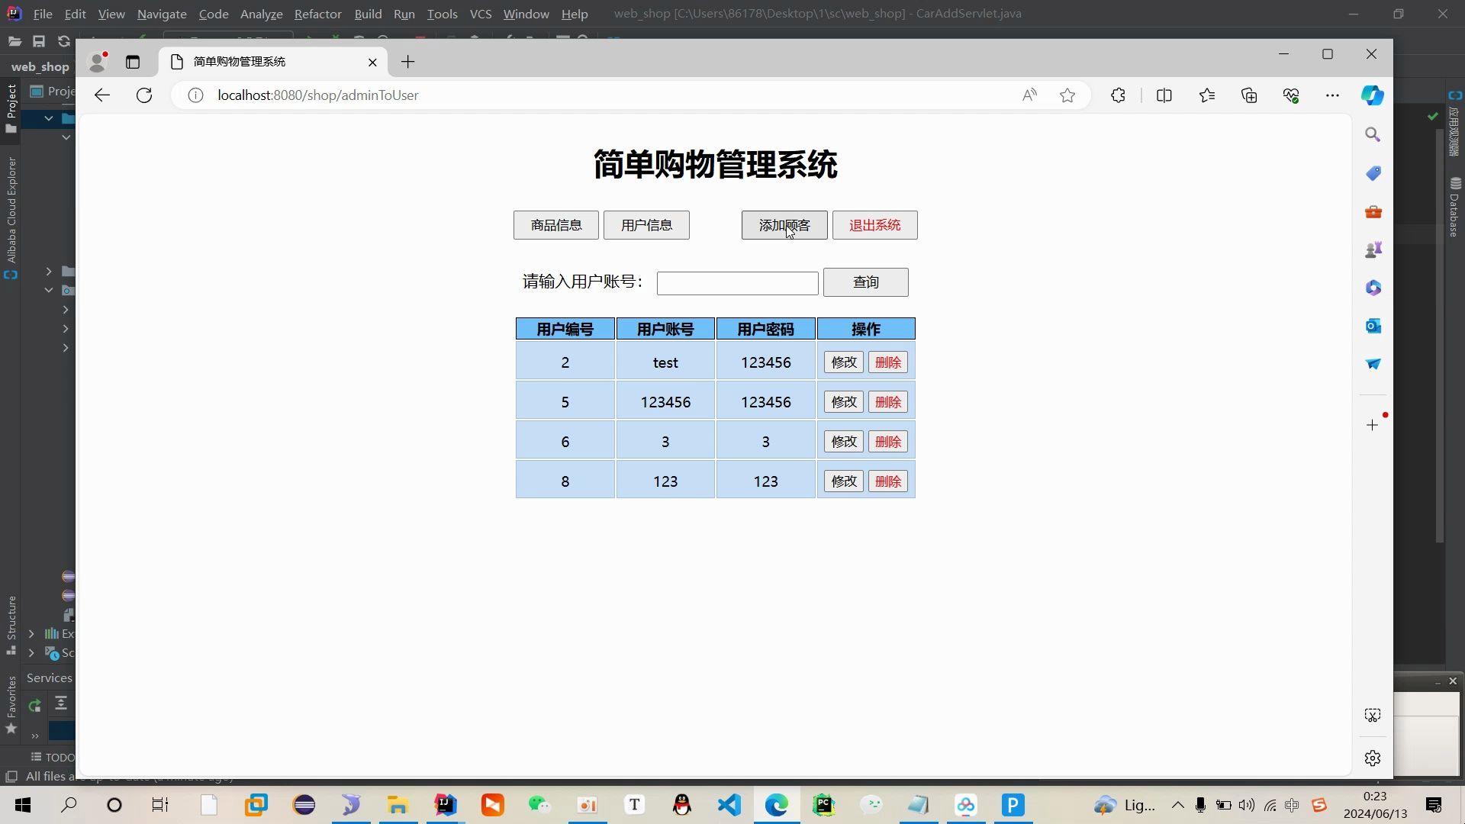The height and width of the screenshot is (824, 1465).
Task: Open IntelliJ File menu
Action: coord(43,14)
